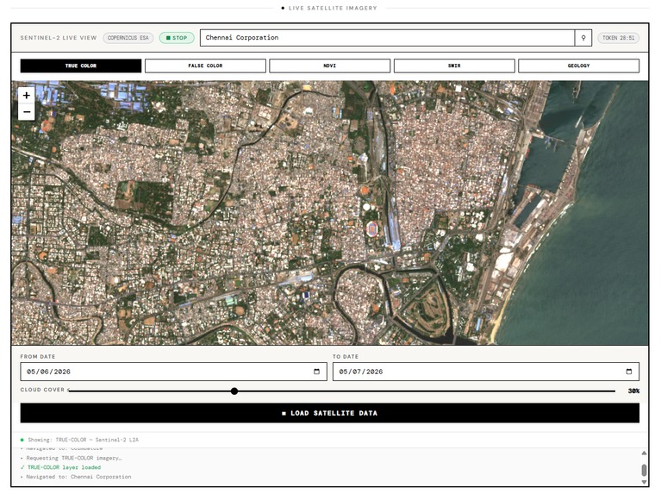Click the To Date 05/07/2026 field
661x494 pixels.
pyautogui.click(x=486, y=372)
